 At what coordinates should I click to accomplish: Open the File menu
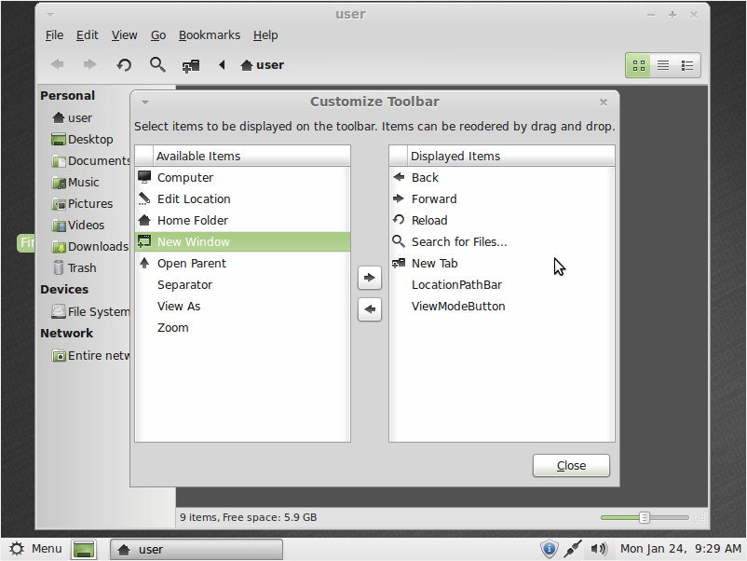point(54,35)
